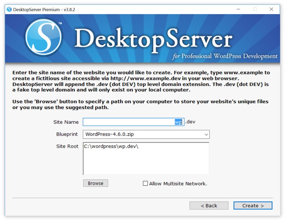Click the Site Name input field
Image resolution: width=285 pixels, height=220 pixels.
coord(133,122)
